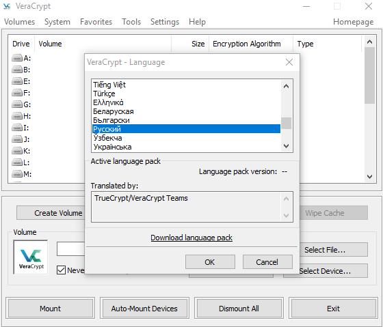Open the Tools menu
383x327 pixels.
pos(131,22)
